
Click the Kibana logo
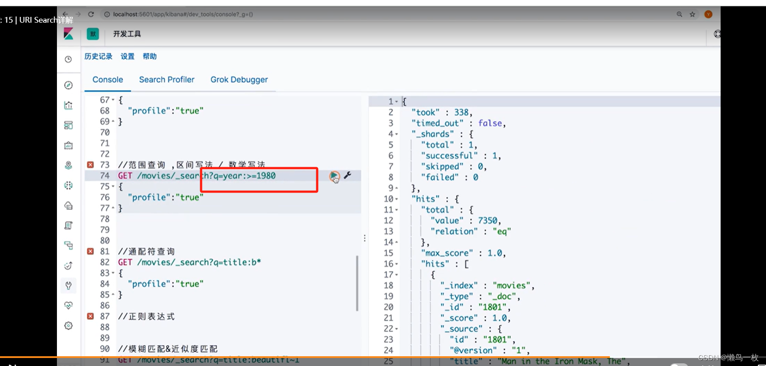[x=69, y=34]
